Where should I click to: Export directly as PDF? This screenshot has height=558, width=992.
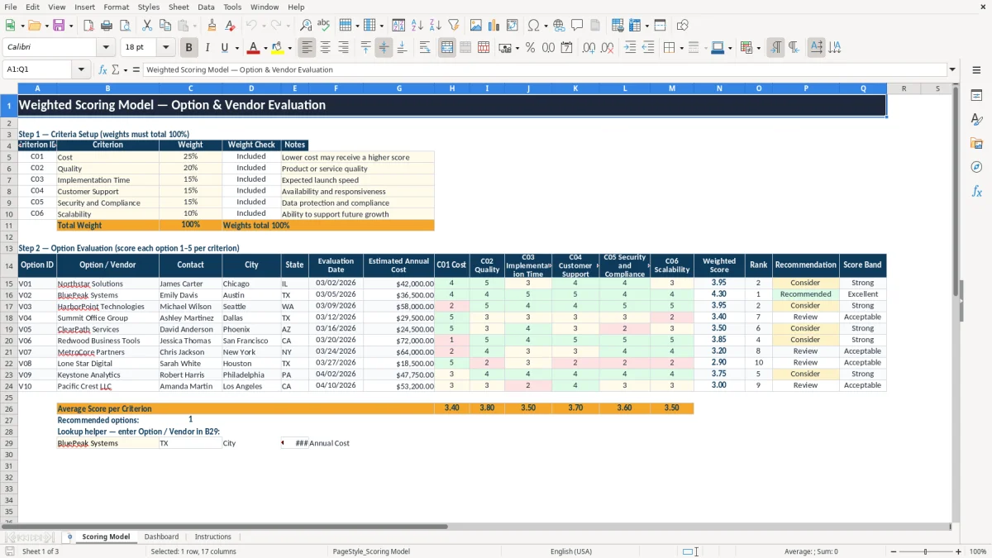point(88,26)
